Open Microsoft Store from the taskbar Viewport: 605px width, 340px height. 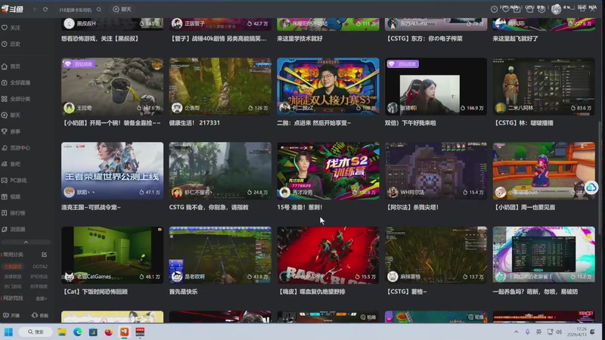pos(93,332)
